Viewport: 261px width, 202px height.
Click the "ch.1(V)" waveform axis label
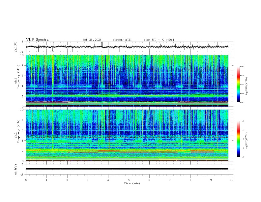point(16,47)
